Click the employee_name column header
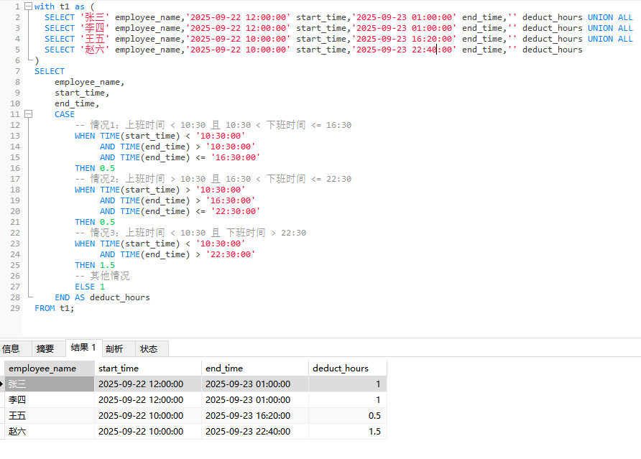The height and width of the screenshot is (459, 641). (42, 368)
